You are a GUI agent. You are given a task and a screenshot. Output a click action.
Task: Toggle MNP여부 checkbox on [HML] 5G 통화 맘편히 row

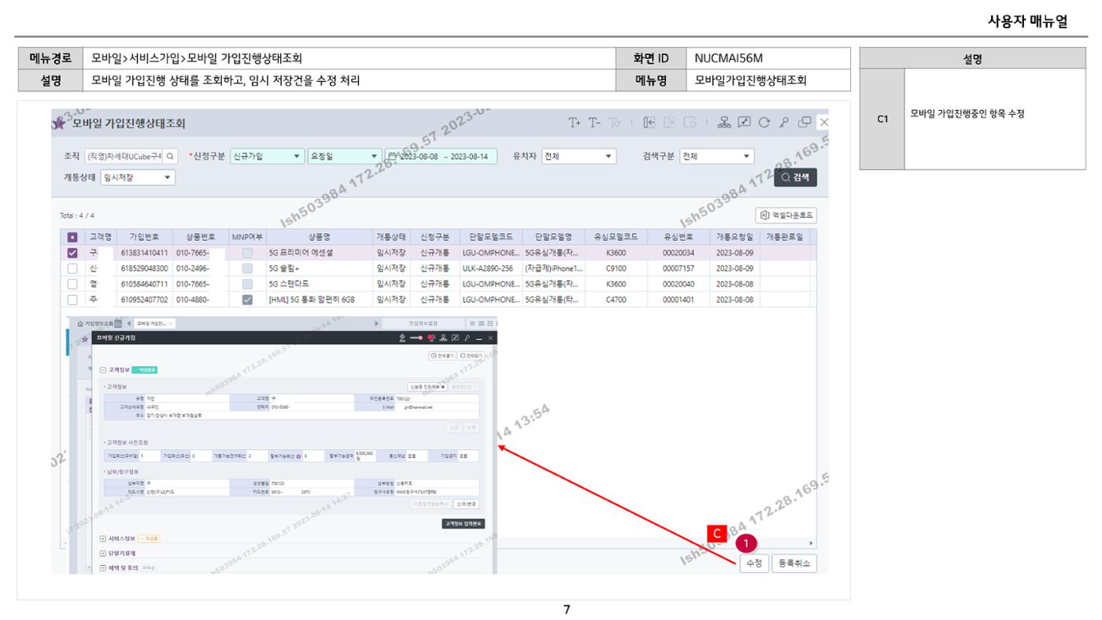247,300
